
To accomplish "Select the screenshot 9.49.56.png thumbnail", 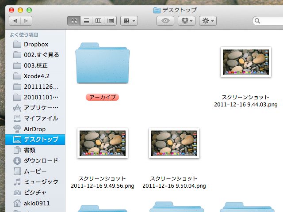I will [x=103, y=143].
